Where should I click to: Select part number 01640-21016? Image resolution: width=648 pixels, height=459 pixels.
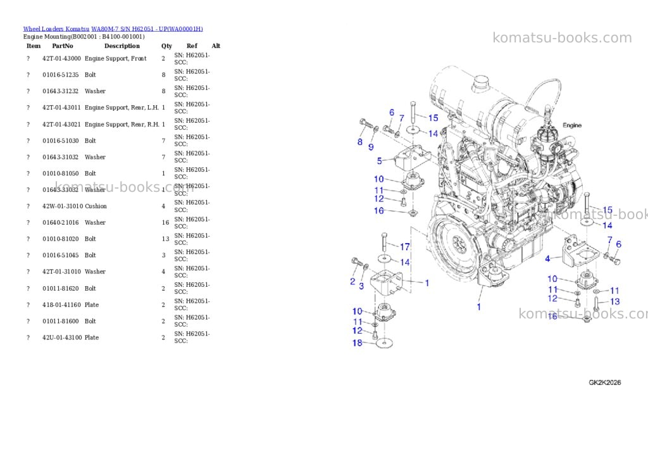pyautogui.click(x=60, y=223)
